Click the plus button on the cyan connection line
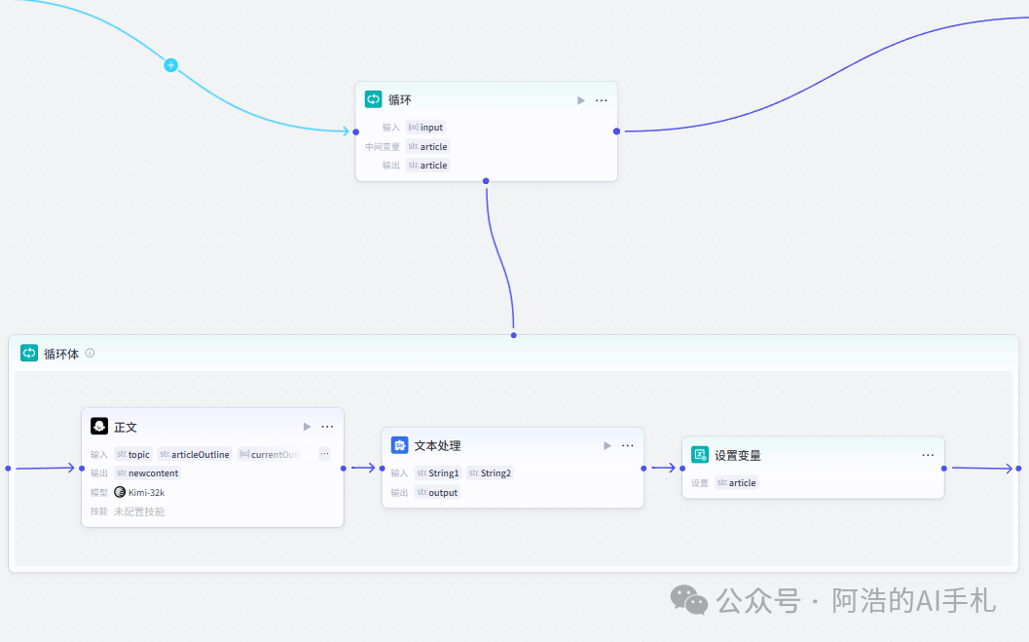Viewport: 1029px width, 642px height. point(170,65)
